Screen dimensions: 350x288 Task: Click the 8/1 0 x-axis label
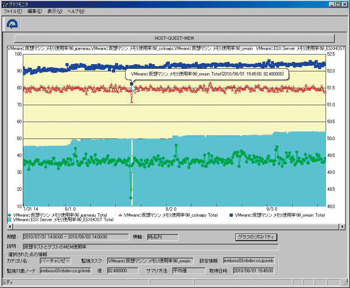point(70,209)
